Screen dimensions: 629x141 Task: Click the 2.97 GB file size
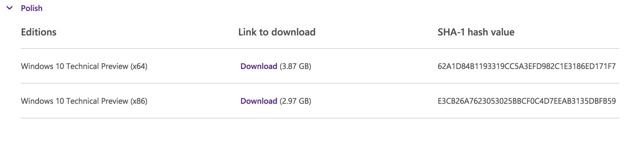(295, 101)
